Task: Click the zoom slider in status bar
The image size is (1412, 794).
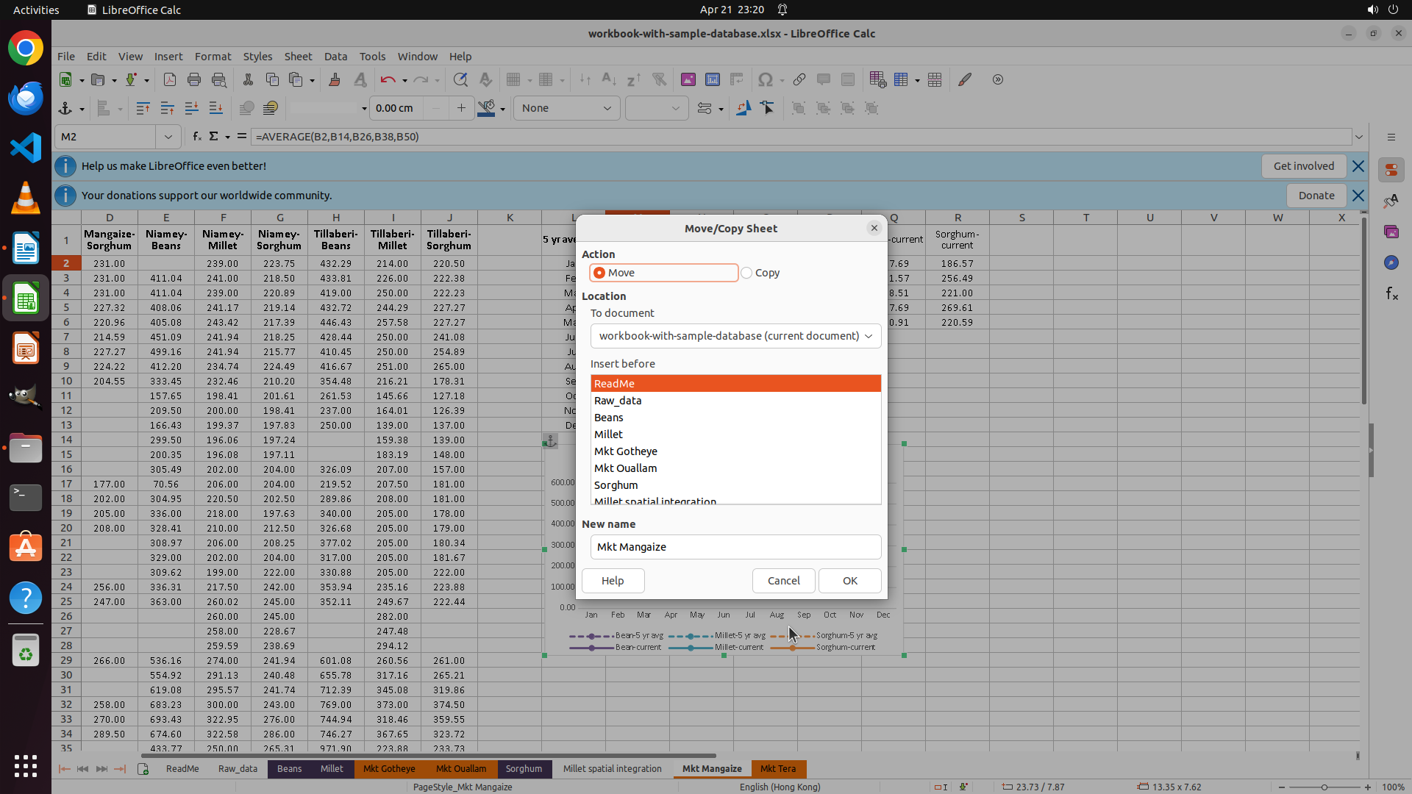Action: click(x=1324, y=787)
